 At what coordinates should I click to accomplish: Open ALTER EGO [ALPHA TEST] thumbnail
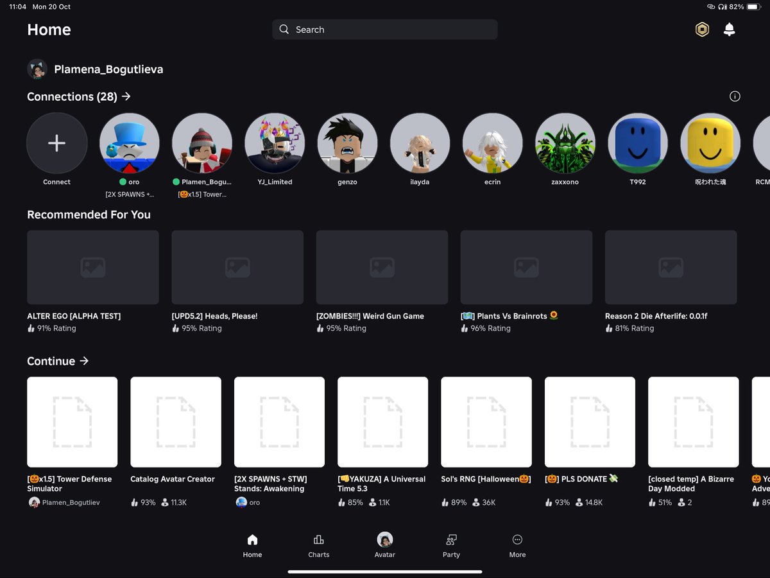(x=93, y=267)
